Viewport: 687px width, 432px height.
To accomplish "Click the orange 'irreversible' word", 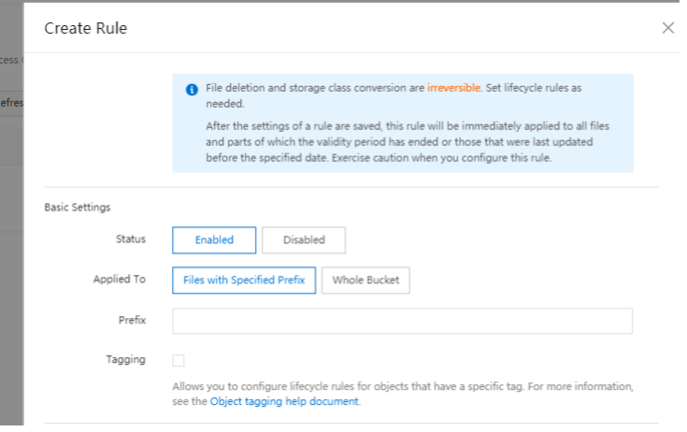I will point(453,88).
